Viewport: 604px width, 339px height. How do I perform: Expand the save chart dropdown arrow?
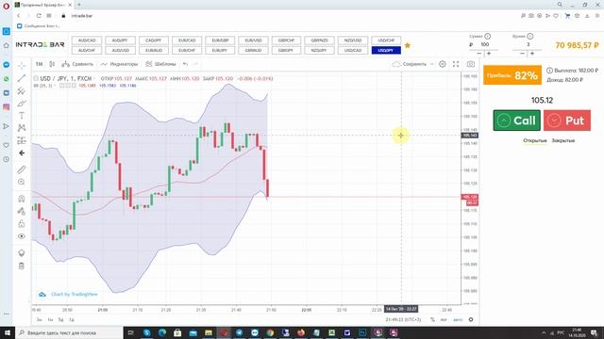tap(432, 64)
